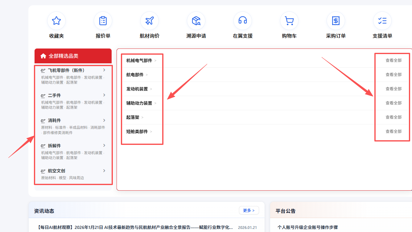Viewport: 412px width, 232px height.
Task: Open the 报价单 clipboard icon
Action: click(x=103, y=21)
